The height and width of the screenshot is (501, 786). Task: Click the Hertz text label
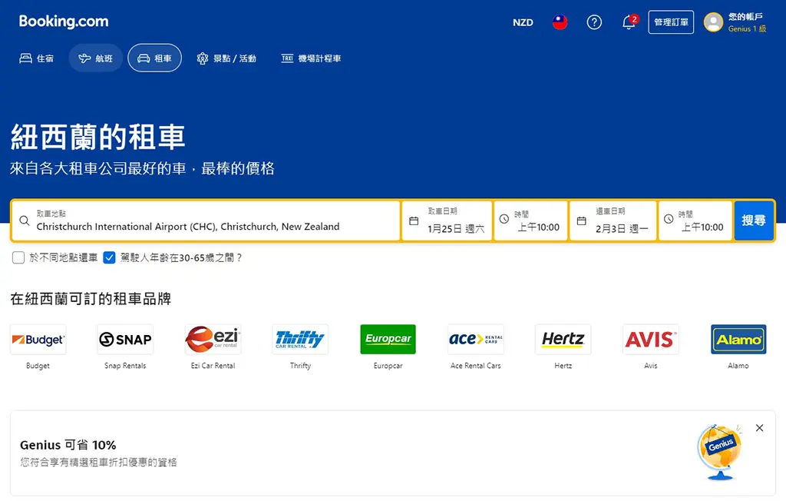tap(563, 366)
